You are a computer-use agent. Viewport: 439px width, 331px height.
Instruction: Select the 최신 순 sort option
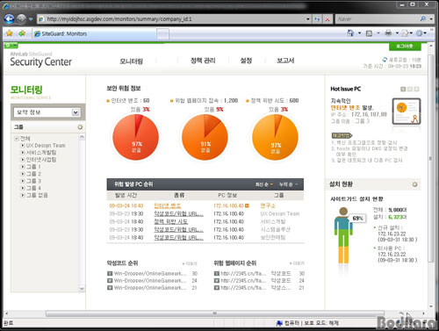pos(264,184)
